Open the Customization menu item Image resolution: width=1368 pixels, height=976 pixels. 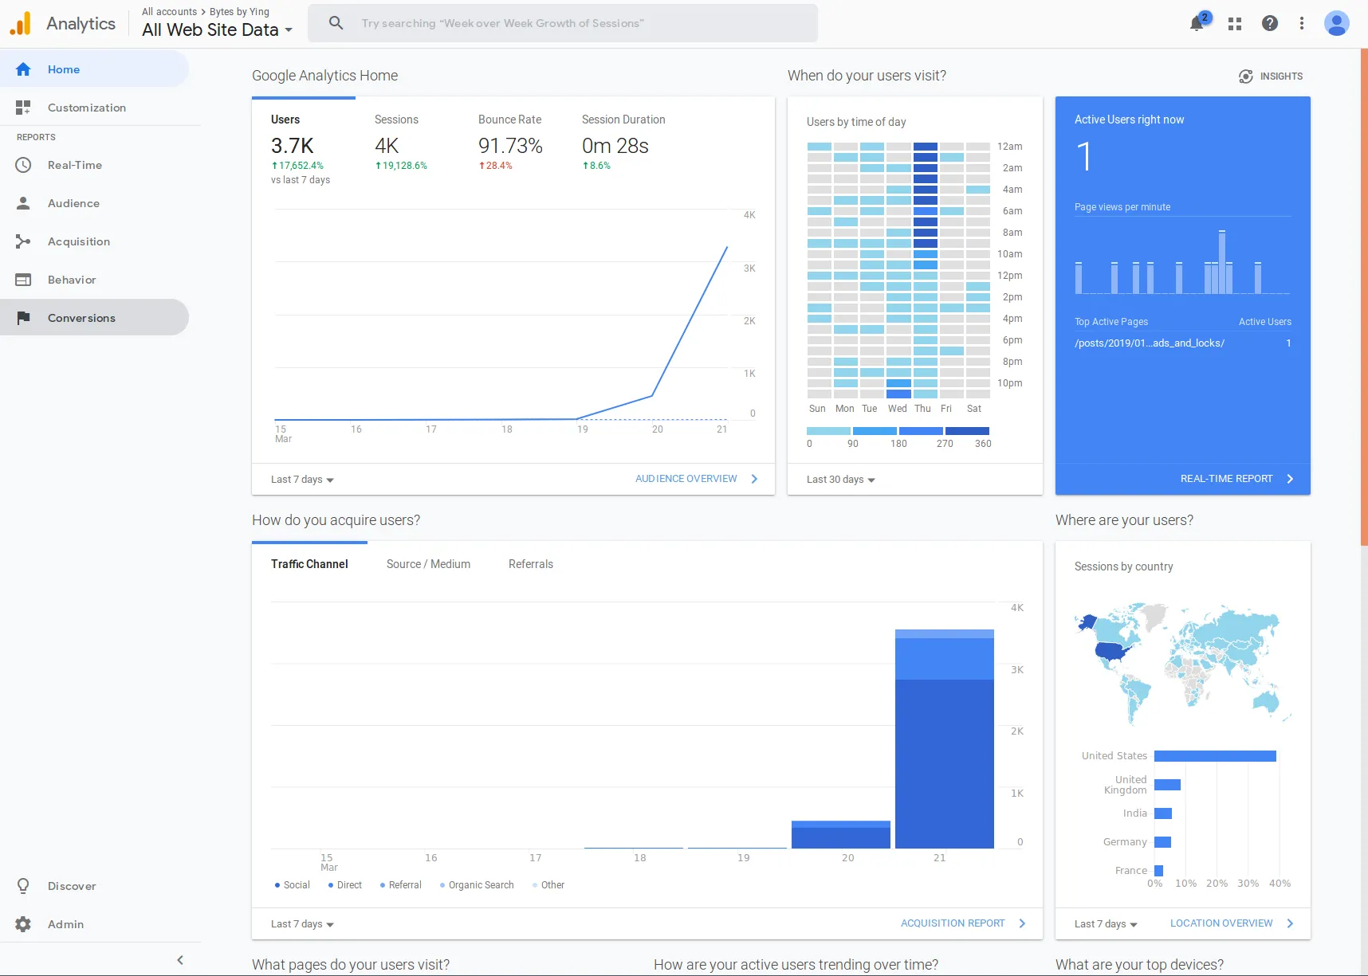click(x=94, y=108)
